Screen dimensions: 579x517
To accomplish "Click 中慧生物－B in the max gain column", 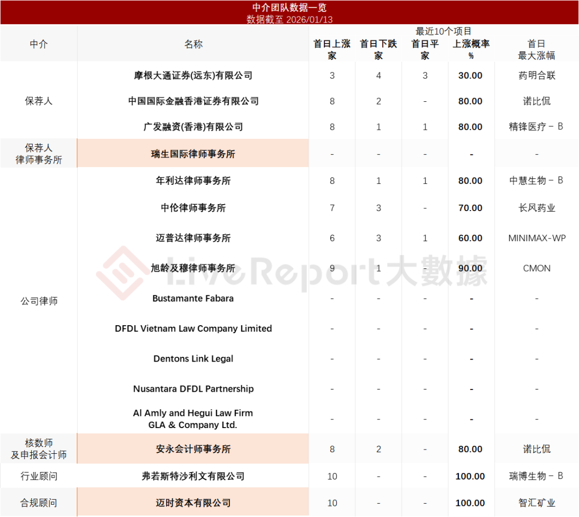I will pyautogui.click(x=536, y=181).
